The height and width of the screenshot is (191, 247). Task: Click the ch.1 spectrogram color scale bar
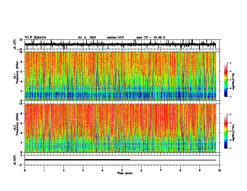pyautogui.click(x=226, y=80)
